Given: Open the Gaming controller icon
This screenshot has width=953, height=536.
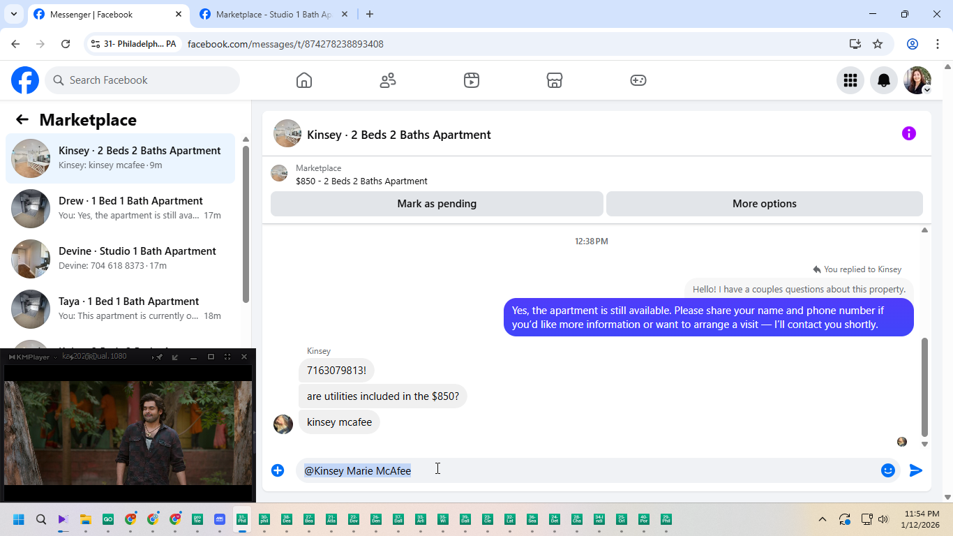Looking at the screenshot, I should tap(638, 80).
